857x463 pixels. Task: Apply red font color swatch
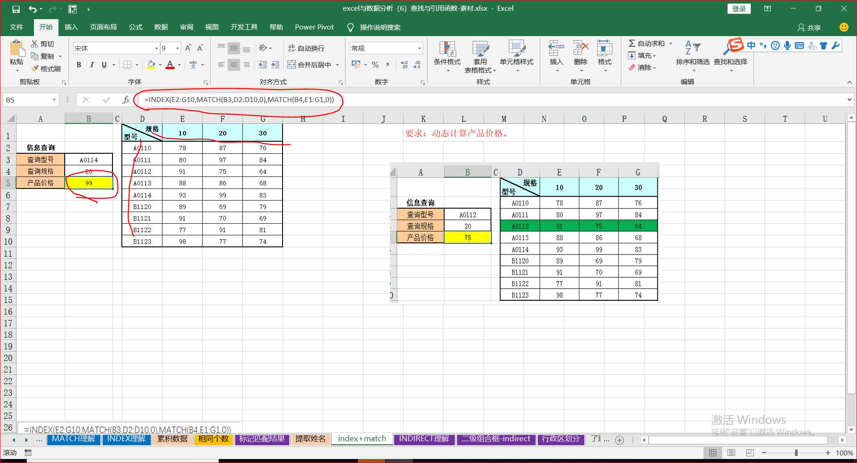click(170, 65)
